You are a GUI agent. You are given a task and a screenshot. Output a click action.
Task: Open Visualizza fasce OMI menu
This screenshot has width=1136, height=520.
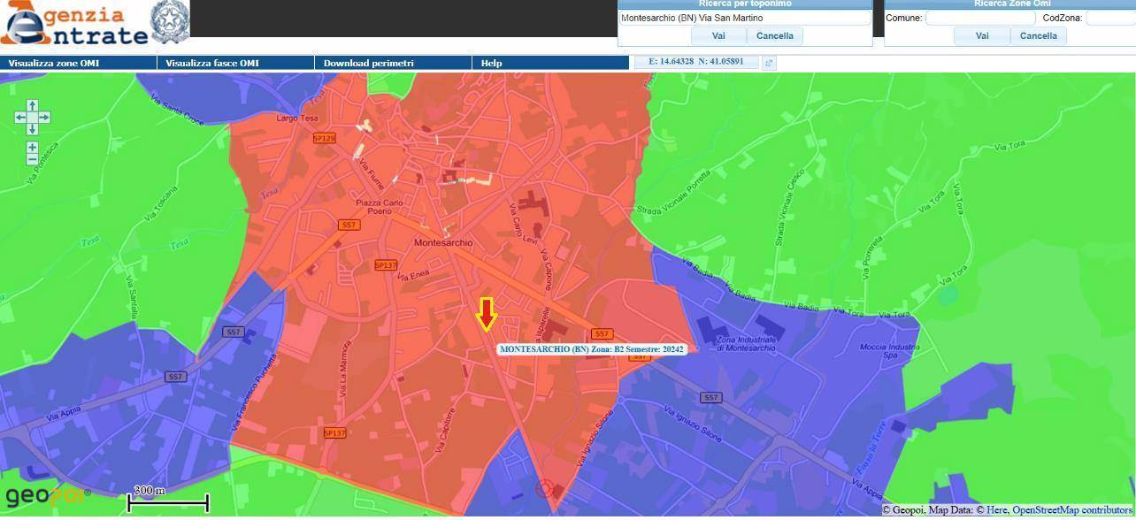point(236,63)
